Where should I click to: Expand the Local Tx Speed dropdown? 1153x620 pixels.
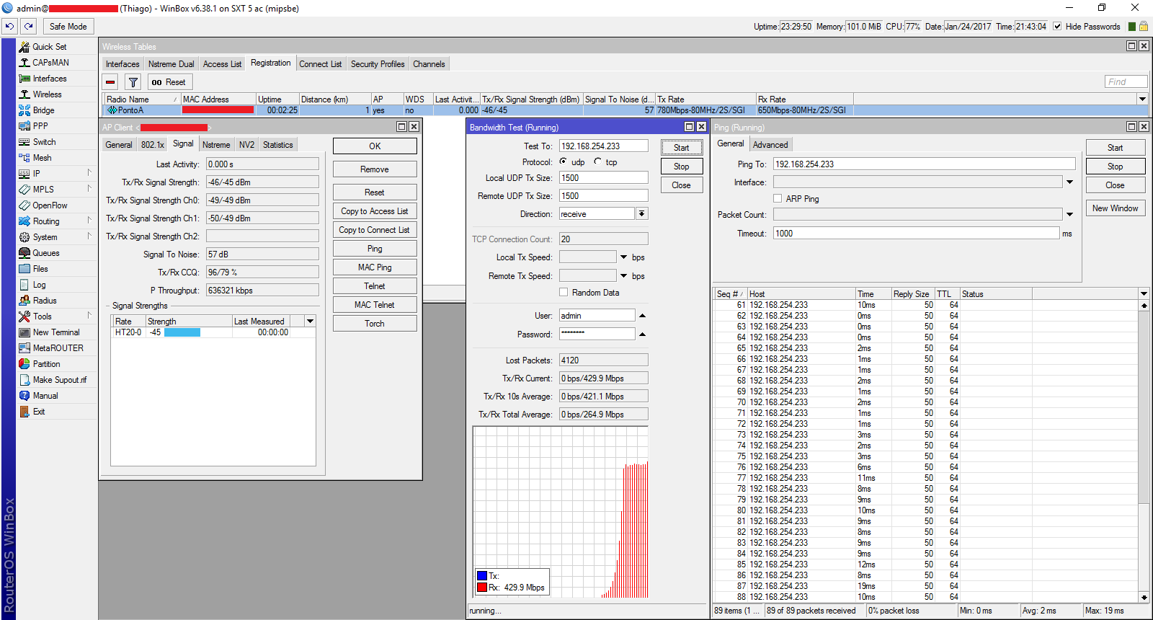tap(623, 257)
